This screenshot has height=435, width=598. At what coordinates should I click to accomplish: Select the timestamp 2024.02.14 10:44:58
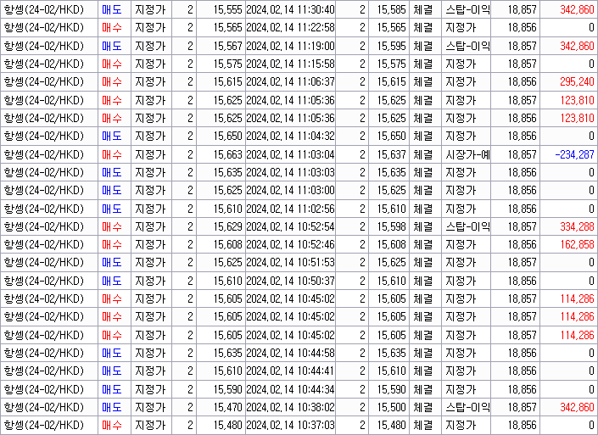click(290, 353)
